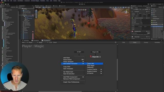Select Player in Hierarchy panel

[25, 15]
